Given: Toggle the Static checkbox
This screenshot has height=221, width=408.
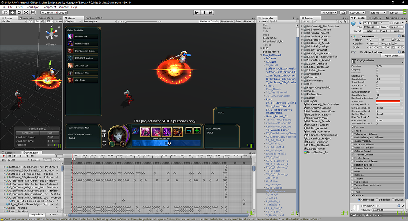Looking at the screenshot, I should tap(392, 23).
